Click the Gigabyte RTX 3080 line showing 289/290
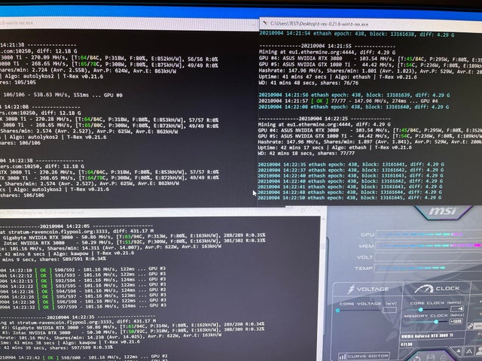The width and height of the screenshot is (482, 361). [133, 327]
